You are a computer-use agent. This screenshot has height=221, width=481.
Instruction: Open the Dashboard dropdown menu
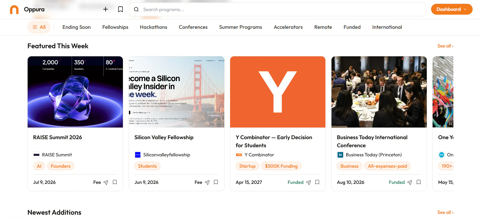[x=452, y=9]
